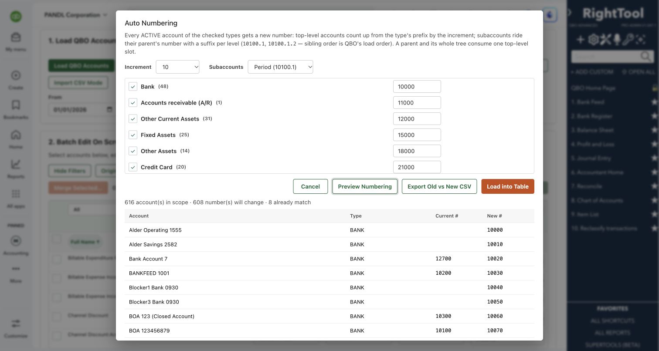Click the Alder Operating 1555 account row
The image size is (659, 351).
coord(329,230)
